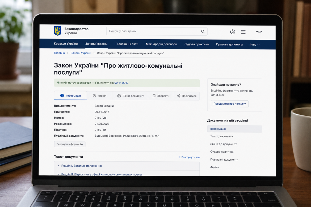Select the Інформація tab
The height and width of the screenshot is (207, 311).
70,96
